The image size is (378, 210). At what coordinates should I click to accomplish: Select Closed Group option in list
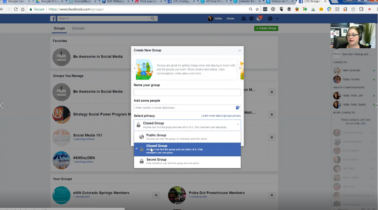187,149
